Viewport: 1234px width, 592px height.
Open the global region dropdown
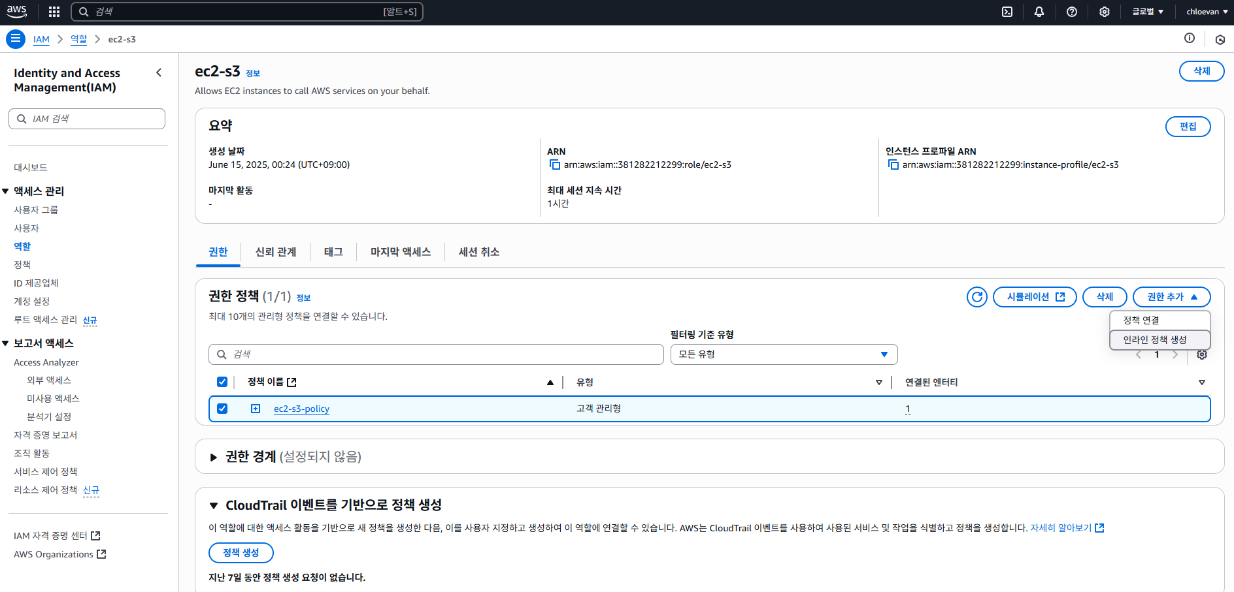click(1148, 12)
